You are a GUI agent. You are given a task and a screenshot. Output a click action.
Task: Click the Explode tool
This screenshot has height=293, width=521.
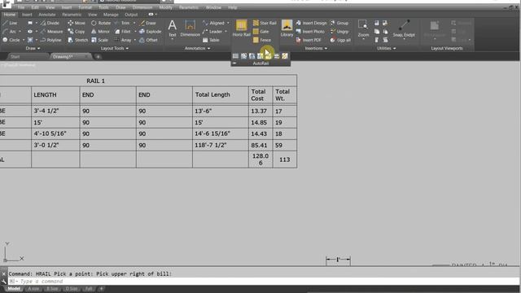(150, 31)
